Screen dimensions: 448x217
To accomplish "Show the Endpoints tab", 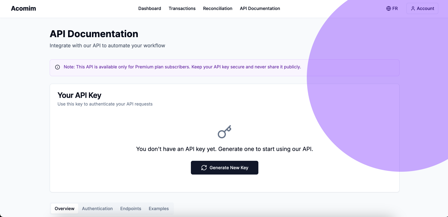I will (x=131, y=209).
